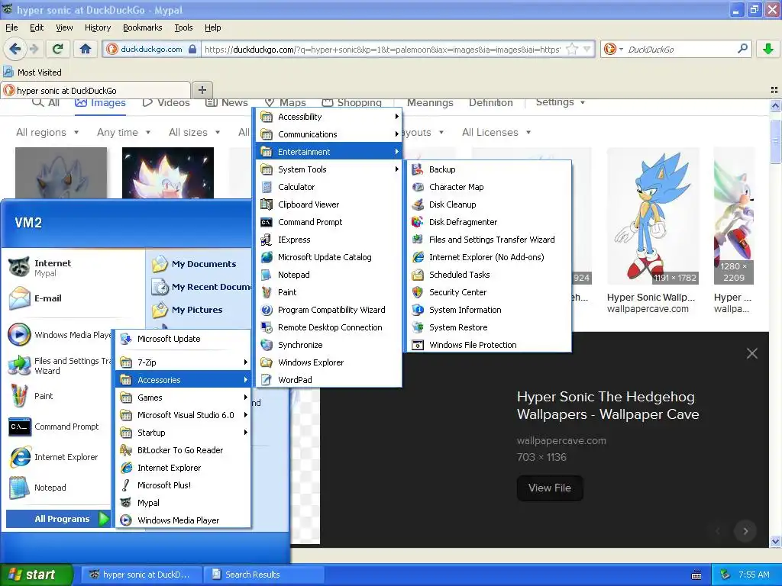Expand the Startup program folder
Image resolution: width=782 pixels, height=586 pixels.
(183, 433)
